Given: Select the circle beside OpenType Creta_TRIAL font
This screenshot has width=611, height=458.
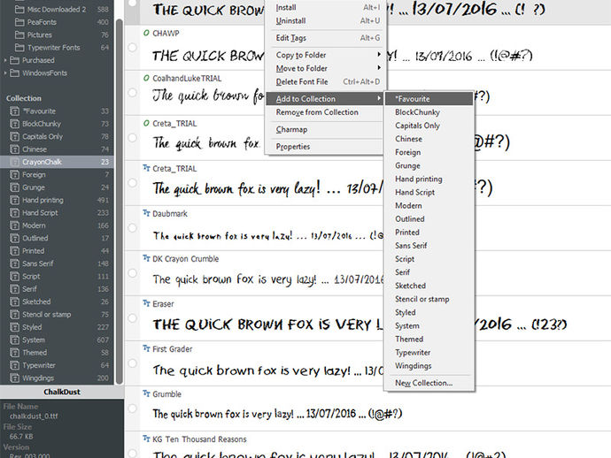Looking at the screenshot, I should point(132,137).
